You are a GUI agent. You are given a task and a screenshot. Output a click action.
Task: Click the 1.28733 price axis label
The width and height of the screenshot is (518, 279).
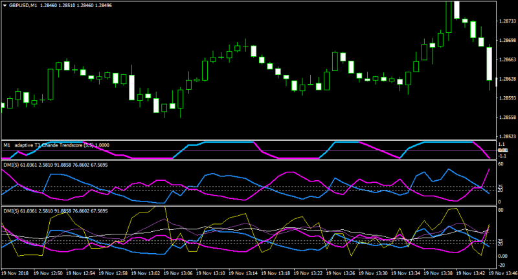pyautogui.click(x=507, y=21)
